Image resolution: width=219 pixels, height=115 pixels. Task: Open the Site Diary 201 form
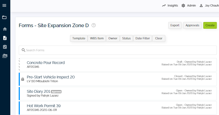point(118,94)
